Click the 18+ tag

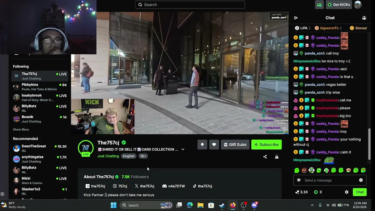click(x=143, y=156)
